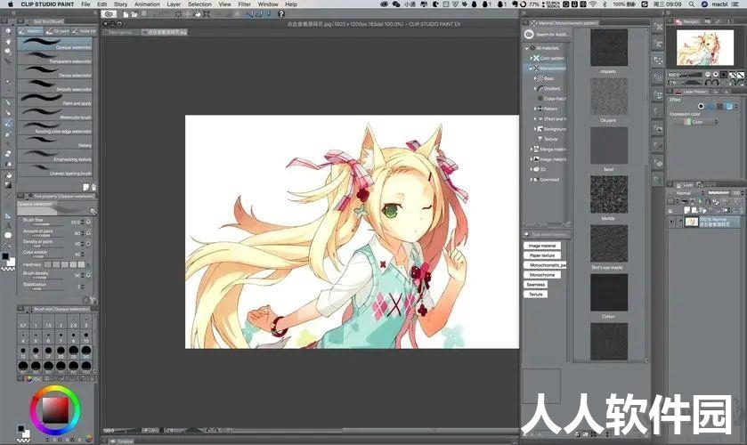Image resolution: width=747 pixels, height=445 pixels.
Task: Expand the Manga material folder arrow
Action: coord(531,150)
